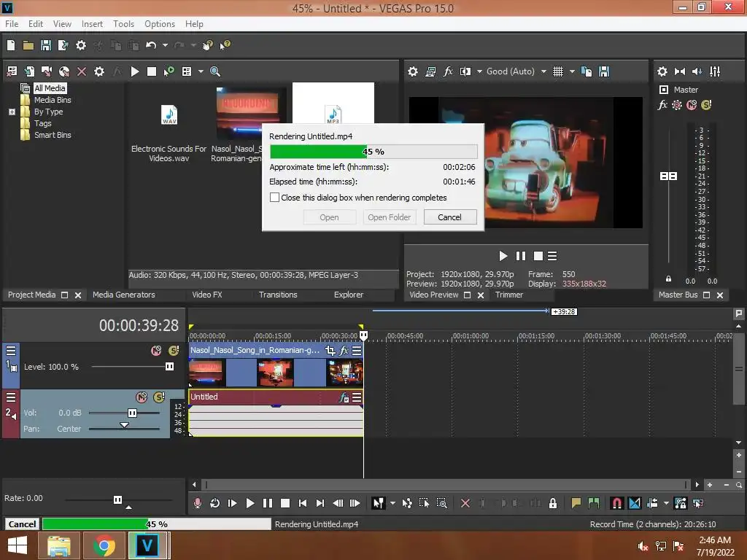Viewport: 747px width, 560px height.
Task: Switch to Media Generators tab
Action: click(124, 295)
